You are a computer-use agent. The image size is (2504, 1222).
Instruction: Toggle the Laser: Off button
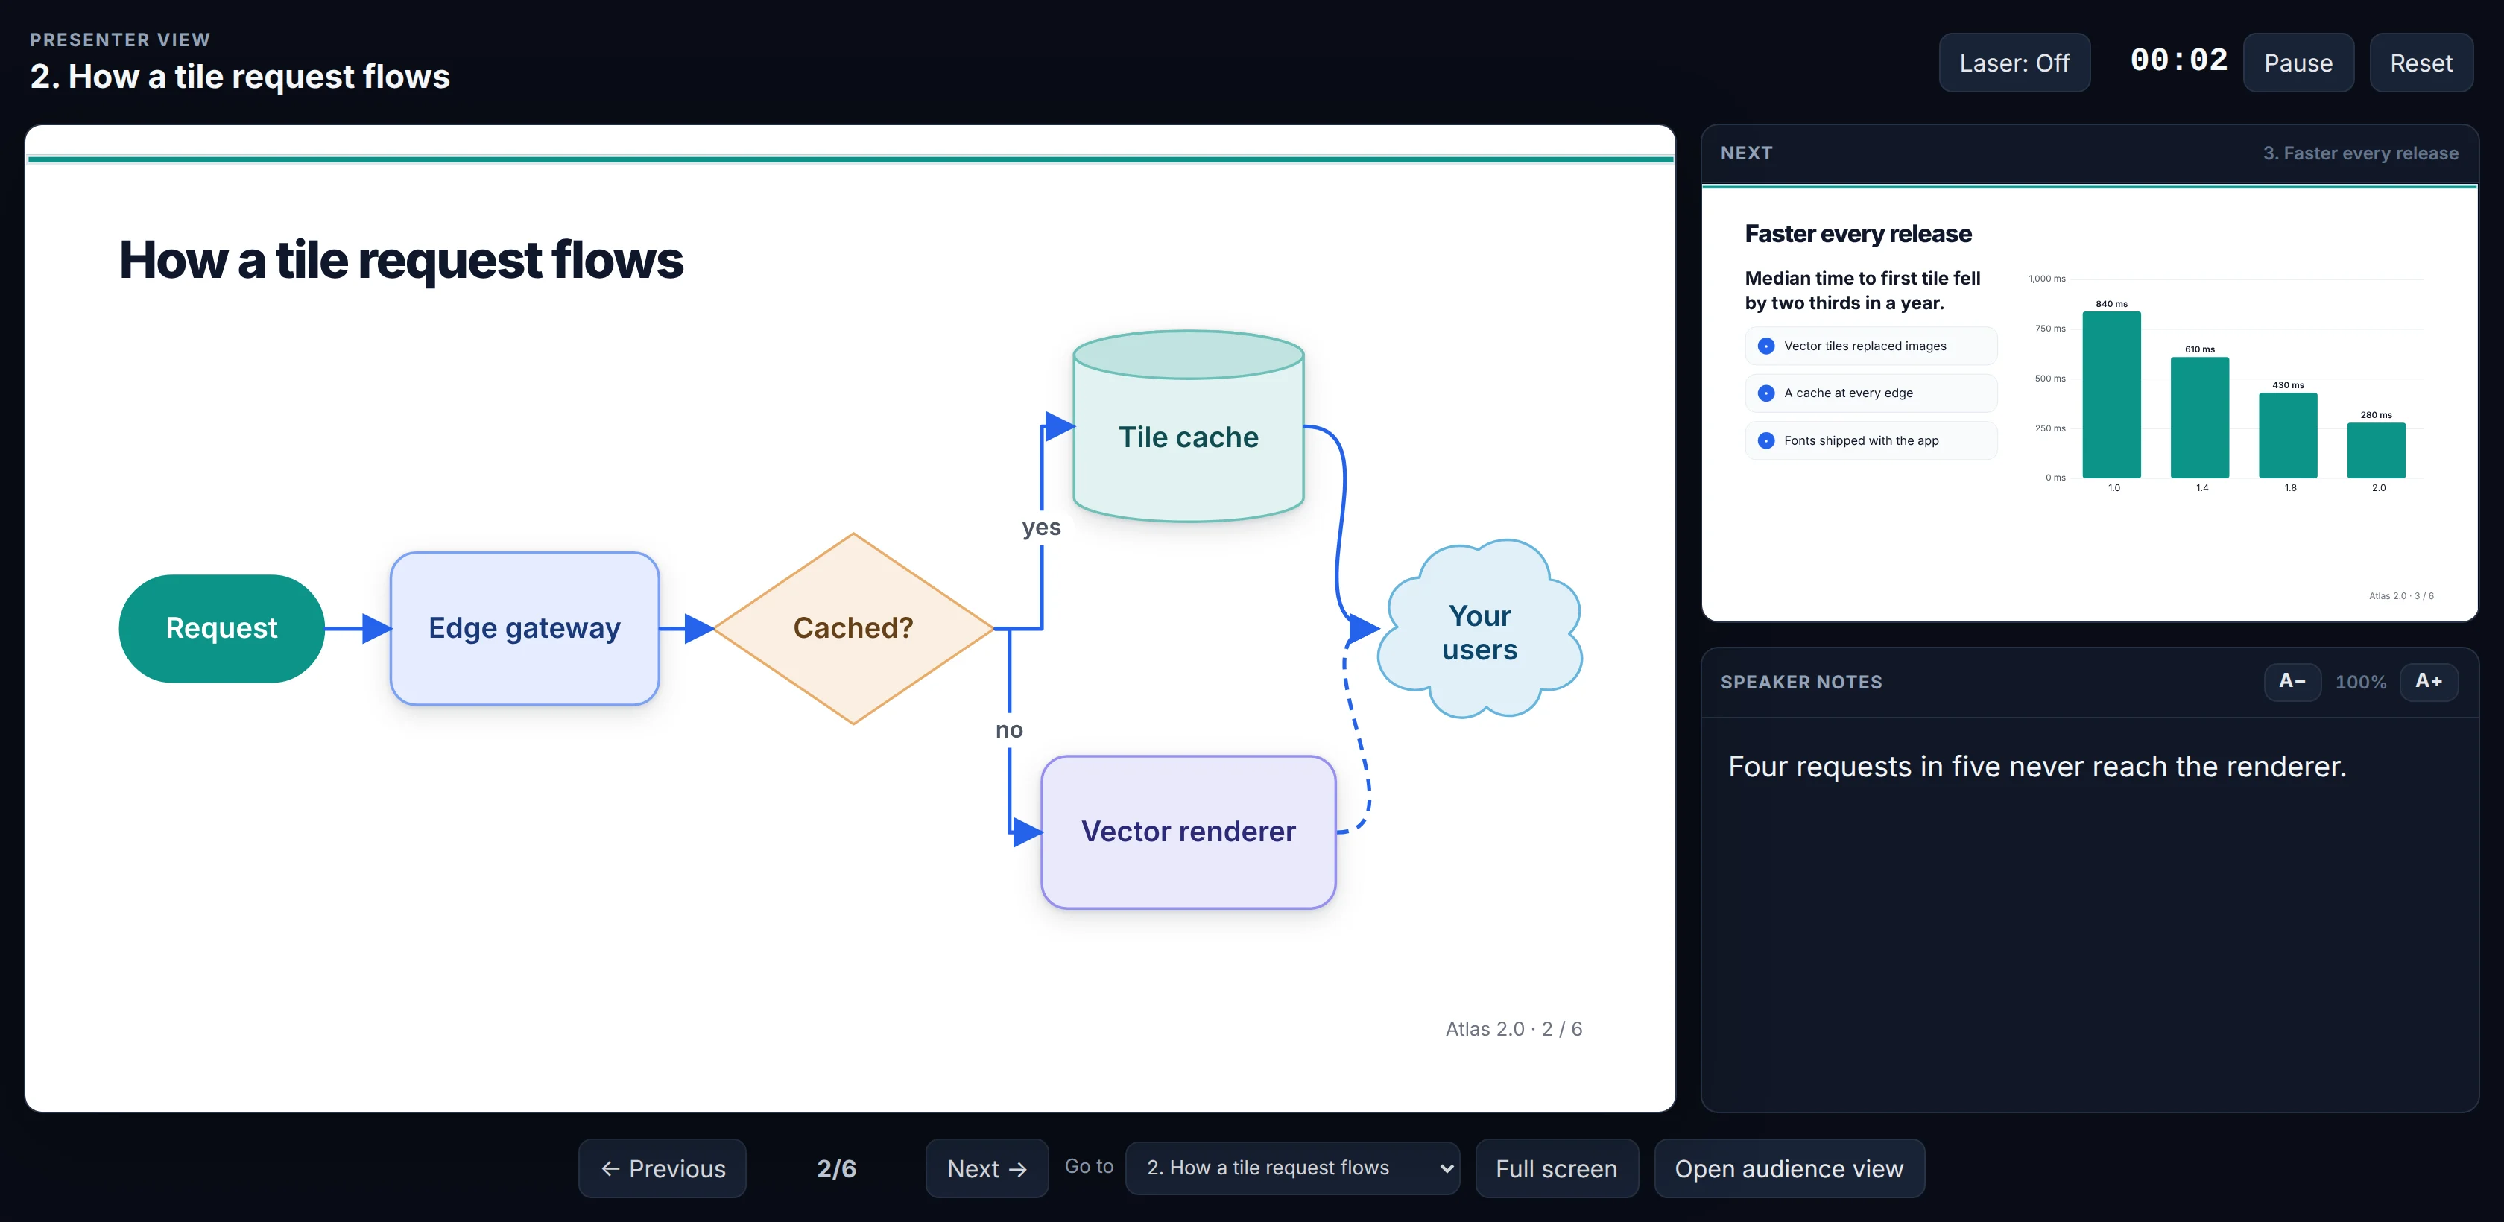coord(2013,63)
